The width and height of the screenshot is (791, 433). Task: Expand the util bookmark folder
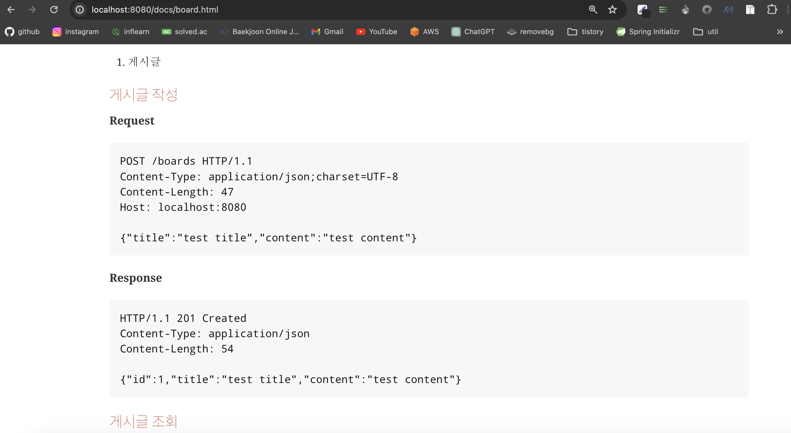(x=705, y=32)
